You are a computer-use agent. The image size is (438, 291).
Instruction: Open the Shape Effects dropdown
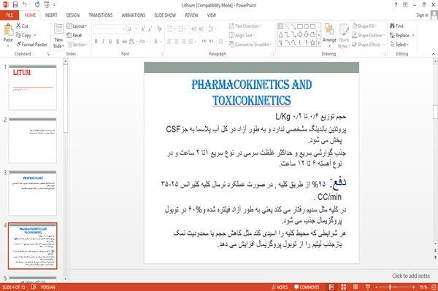coord(367,44)
